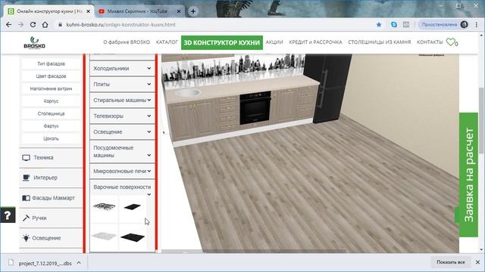Click the Skype extension icon

[394, 25]
